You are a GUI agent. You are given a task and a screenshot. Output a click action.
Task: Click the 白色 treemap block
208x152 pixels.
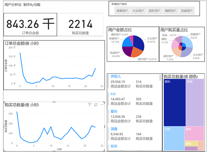[174, 139]
